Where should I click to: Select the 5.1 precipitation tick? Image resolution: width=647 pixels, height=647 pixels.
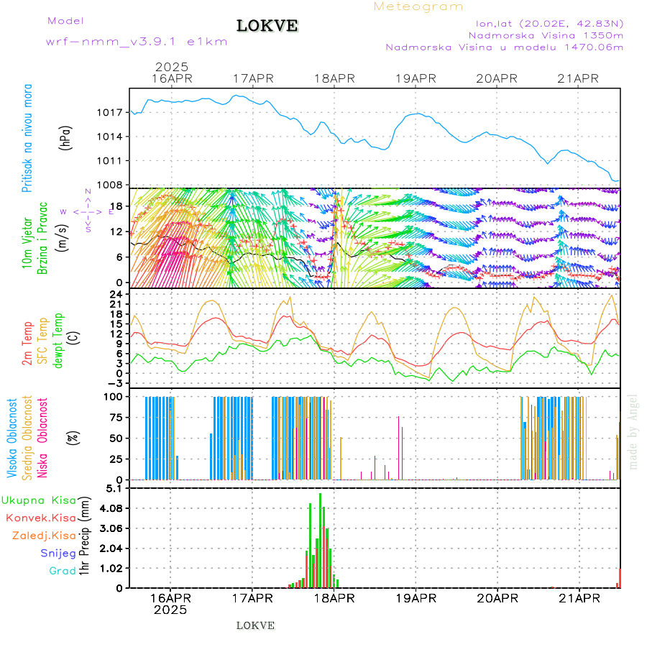(114, 489)
